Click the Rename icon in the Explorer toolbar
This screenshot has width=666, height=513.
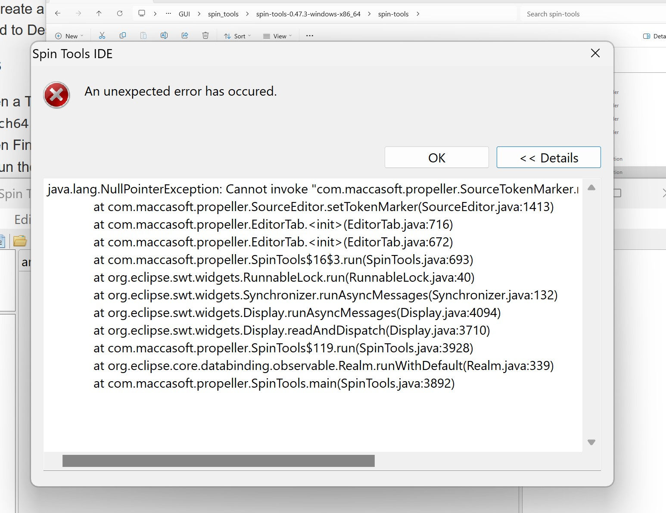click(164, 36)
